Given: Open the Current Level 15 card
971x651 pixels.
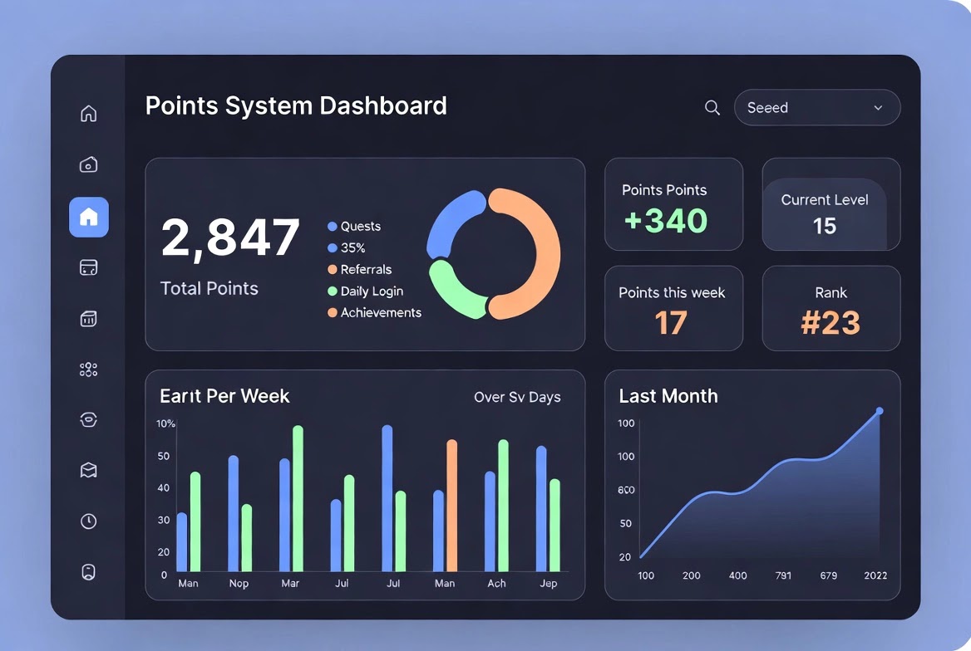Looking at the screenshot, I should [x=831, y=204].
